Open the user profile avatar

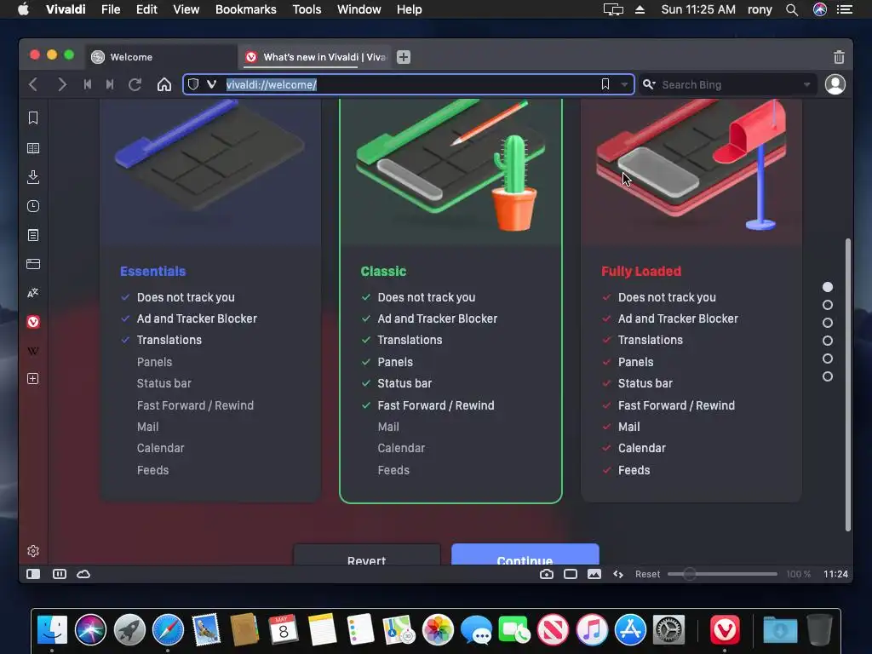click(835, 84)
